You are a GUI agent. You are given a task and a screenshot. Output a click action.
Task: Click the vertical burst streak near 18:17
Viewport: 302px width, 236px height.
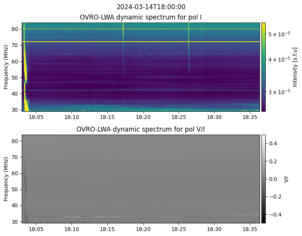[x=123, y=33]
